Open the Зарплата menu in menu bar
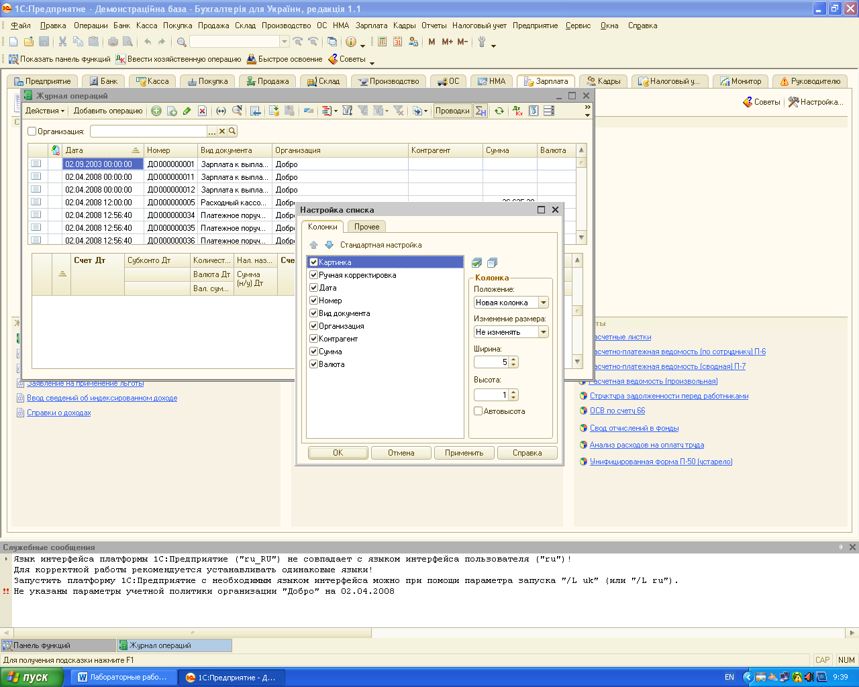The width and height of the screenshot is (859, 687). tap(371, 25)
